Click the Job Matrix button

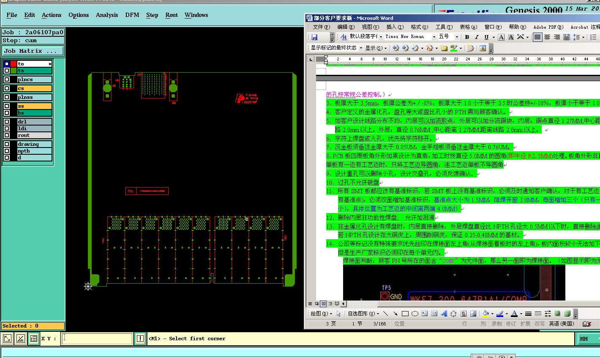[x=33, y=51]
